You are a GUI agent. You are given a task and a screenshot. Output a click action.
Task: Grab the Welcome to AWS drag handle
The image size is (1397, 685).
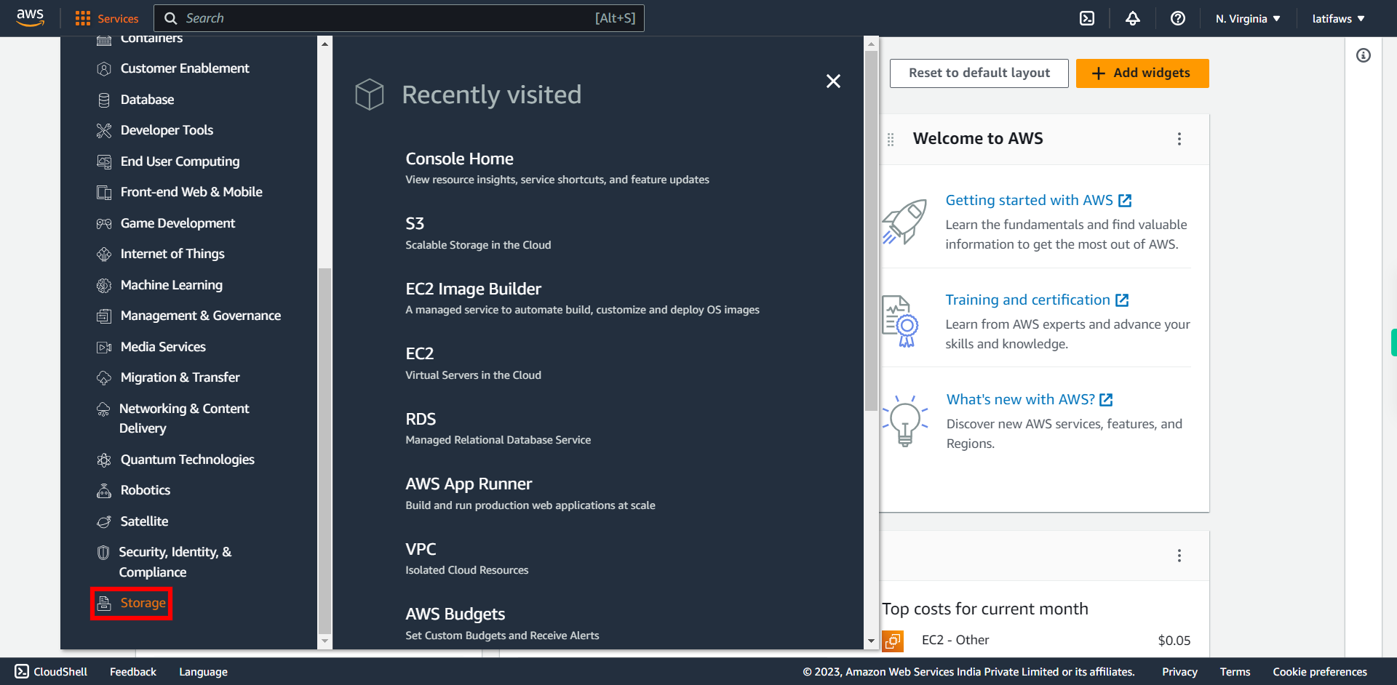[891, 139]
